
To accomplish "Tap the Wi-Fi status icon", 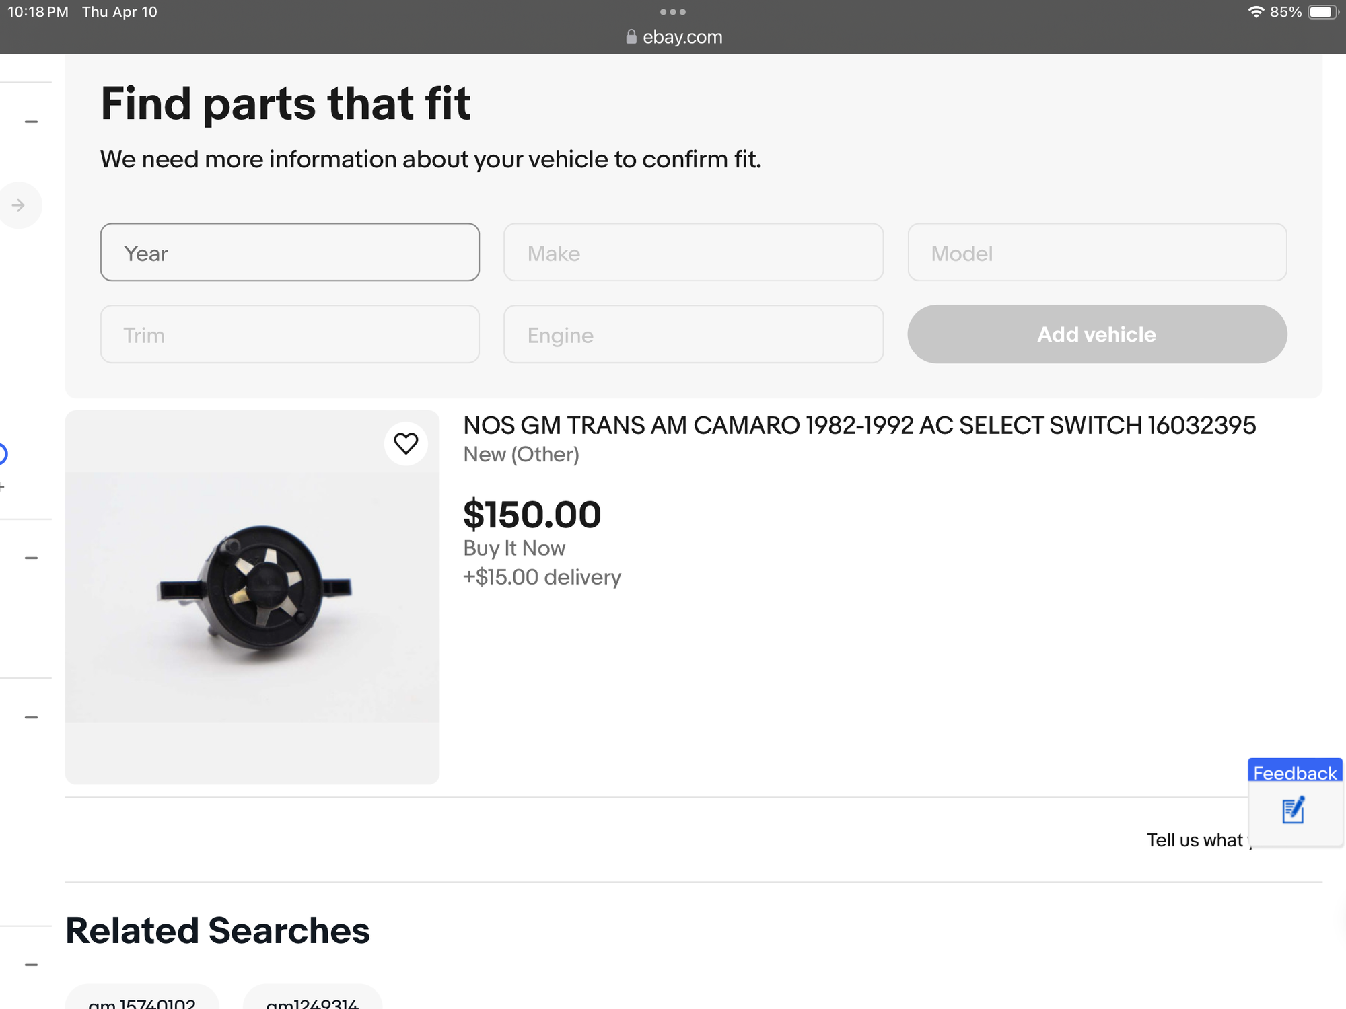I will (x=1255, y=12).
